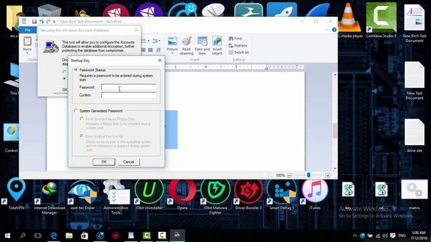431x242 pixels.
Task: Launch Internet Download Manager shortcut
Action: click(49, 196)
